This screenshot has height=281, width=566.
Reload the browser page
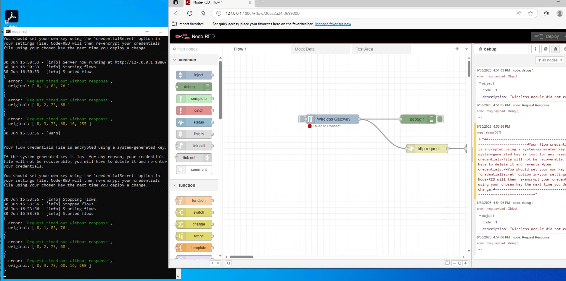click(x=190, y=13)
